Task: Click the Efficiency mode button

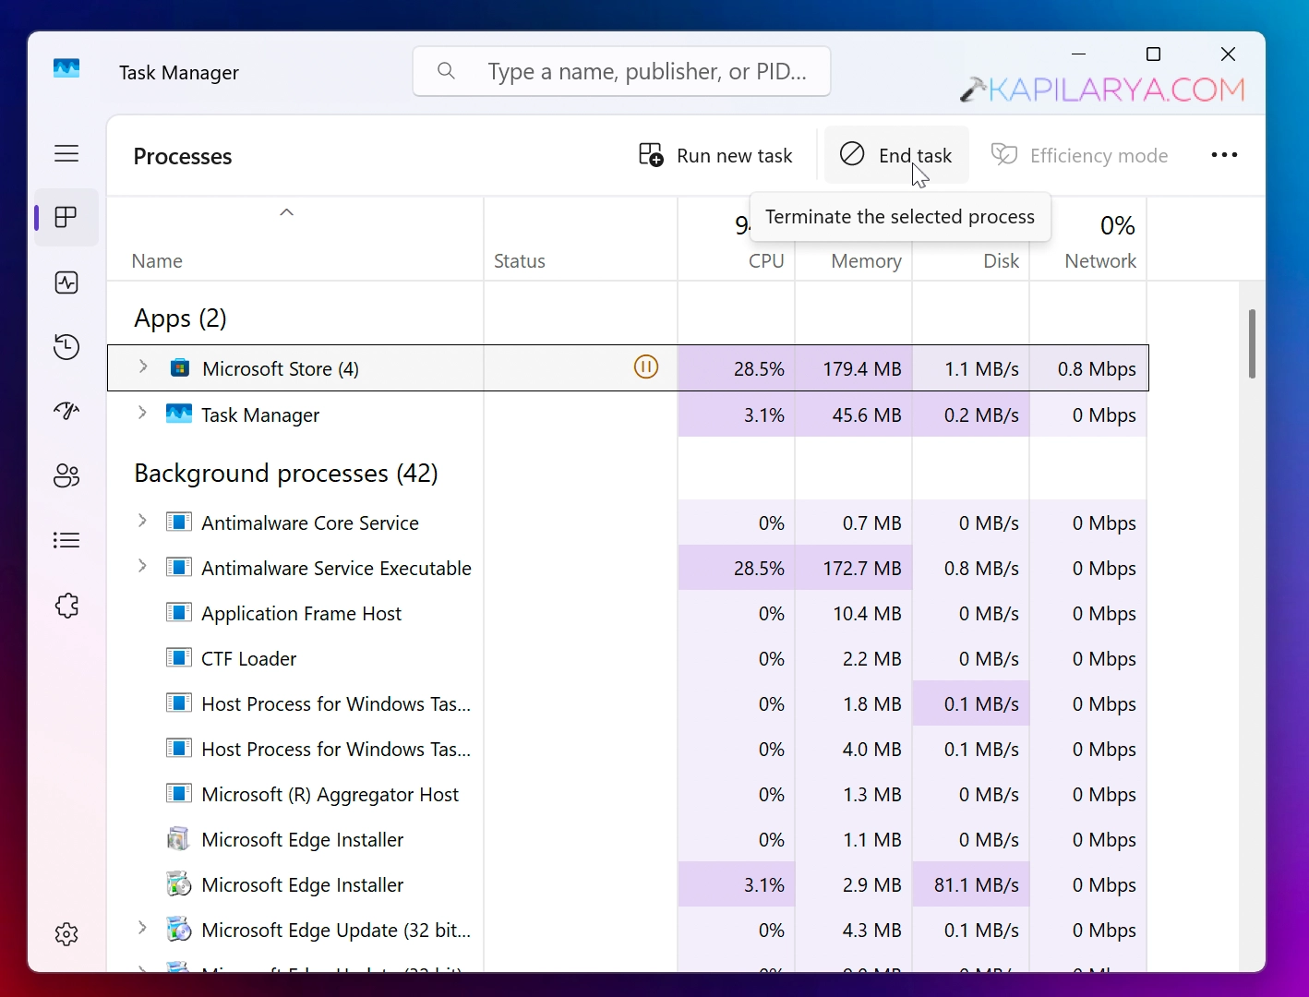Action: tap(1080, 155)
